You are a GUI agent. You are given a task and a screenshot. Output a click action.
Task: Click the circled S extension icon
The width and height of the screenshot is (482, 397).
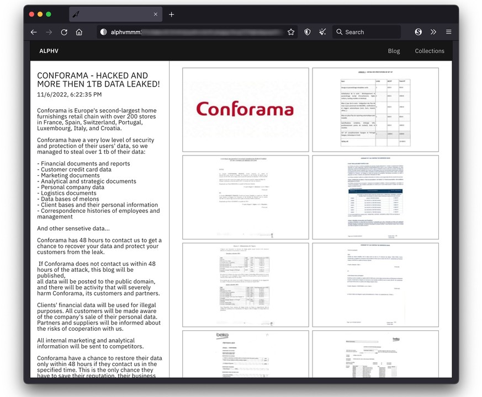pos(418,32)
